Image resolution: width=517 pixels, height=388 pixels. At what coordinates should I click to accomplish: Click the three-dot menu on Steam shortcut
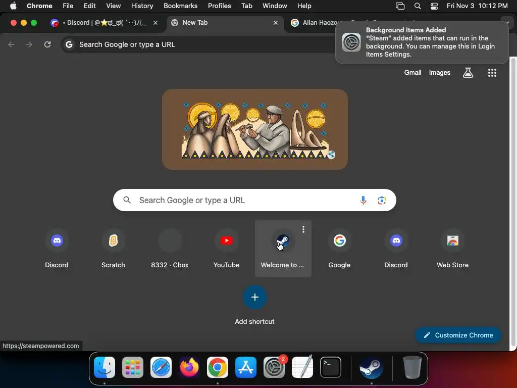point(303,229)
